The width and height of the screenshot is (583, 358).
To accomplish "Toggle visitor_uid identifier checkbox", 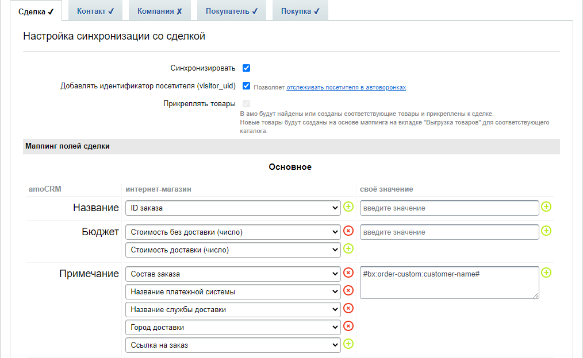I will point(246,85).
